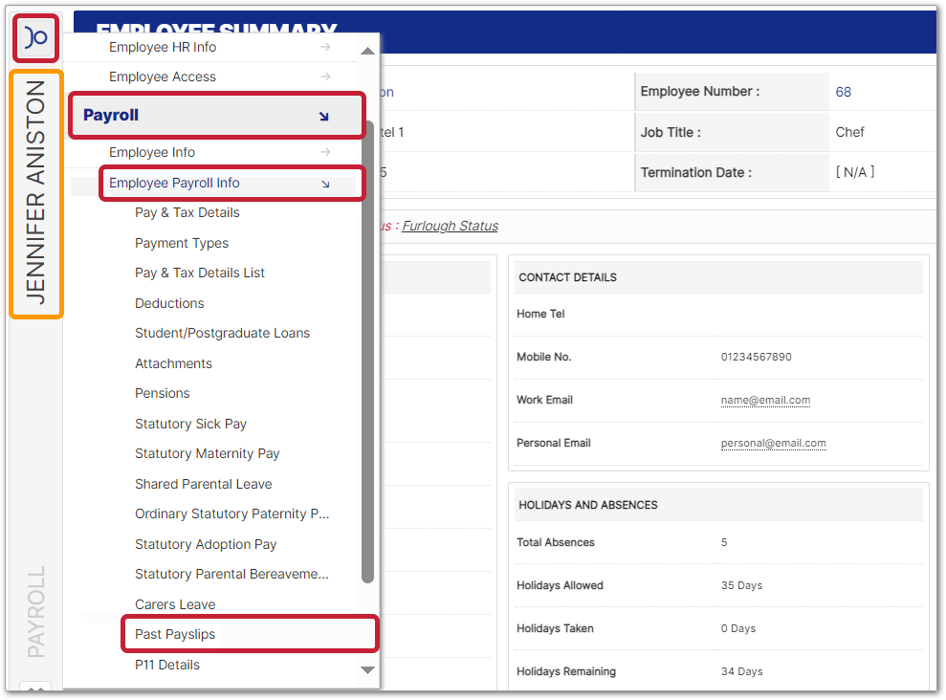Click employee number 68 link

click(x=843, y=92)
